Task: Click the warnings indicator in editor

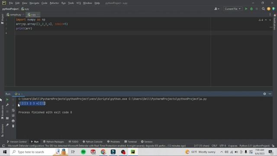Action: 261,20
